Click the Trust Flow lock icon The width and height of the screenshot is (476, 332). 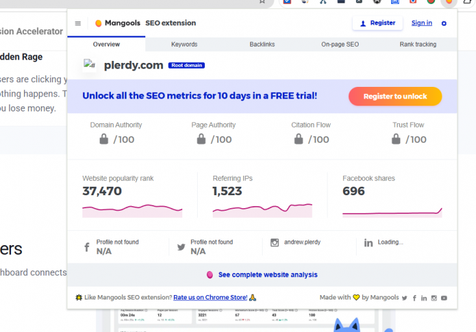396,139
